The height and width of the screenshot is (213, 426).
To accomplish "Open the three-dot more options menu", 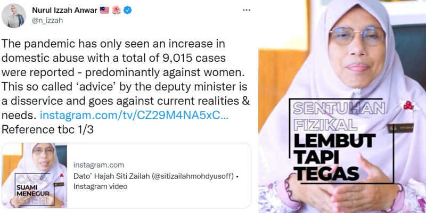I will 247,10.
